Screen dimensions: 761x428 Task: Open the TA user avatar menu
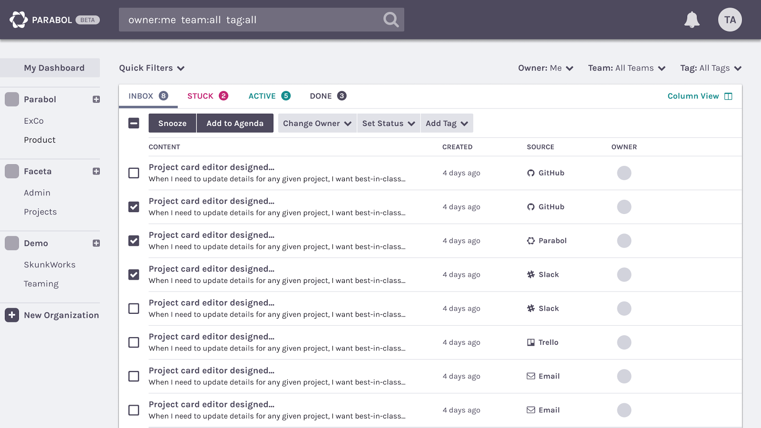730,19
